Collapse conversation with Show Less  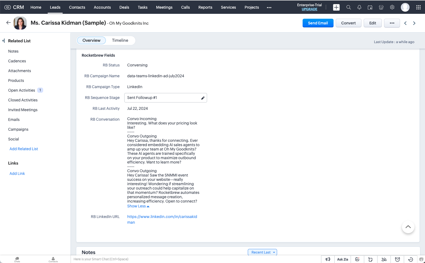coord(138,206)
